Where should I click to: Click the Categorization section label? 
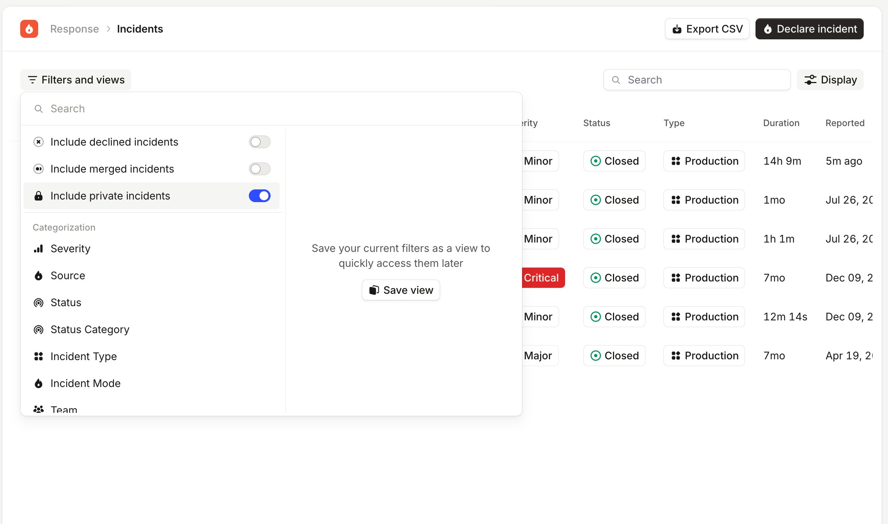click(x=64, y=227)
